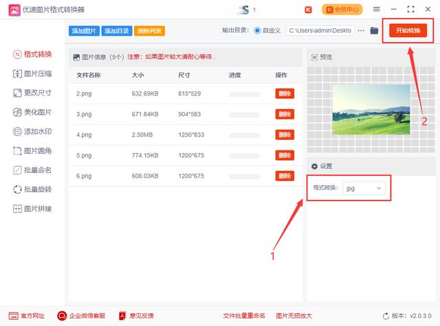Click the dimension value 904*583
The width and height of the screenshot is (440, 326).
[190, 114]
